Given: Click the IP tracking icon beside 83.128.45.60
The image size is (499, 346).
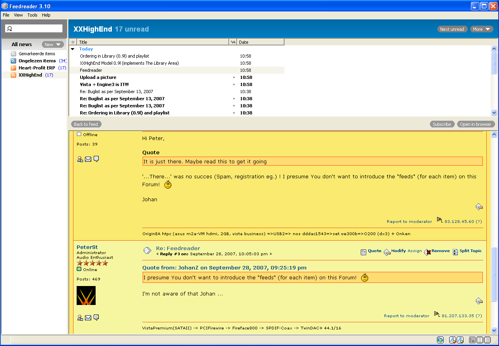Looking at the screenshot, I should click(440, 220).
